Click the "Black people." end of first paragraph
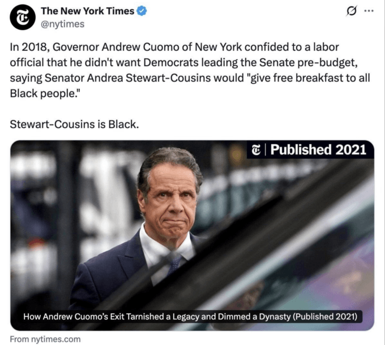Screen dimensions: 385x345 (x=45, y=94)
